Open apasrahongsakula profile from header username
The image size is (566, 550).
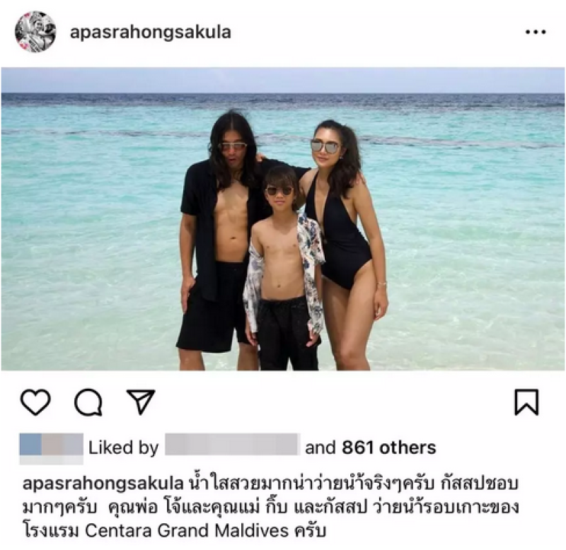pyautogui.click(x=151, y=32)
